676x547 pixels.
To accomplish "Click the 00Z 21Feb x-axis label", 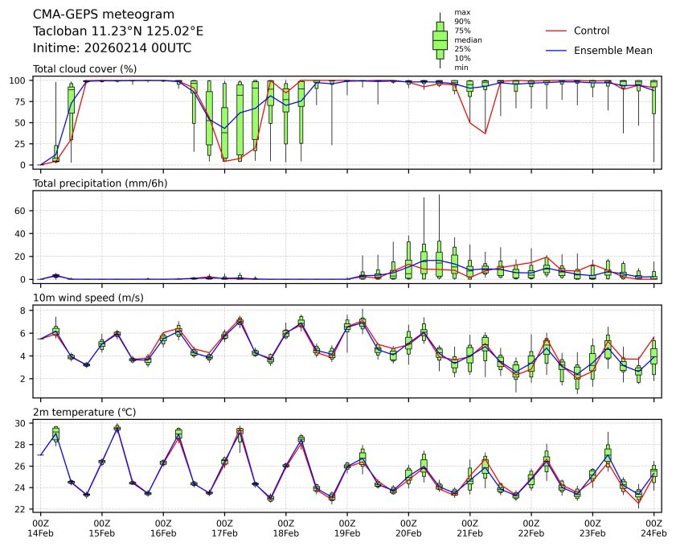I will pos(469,527).
